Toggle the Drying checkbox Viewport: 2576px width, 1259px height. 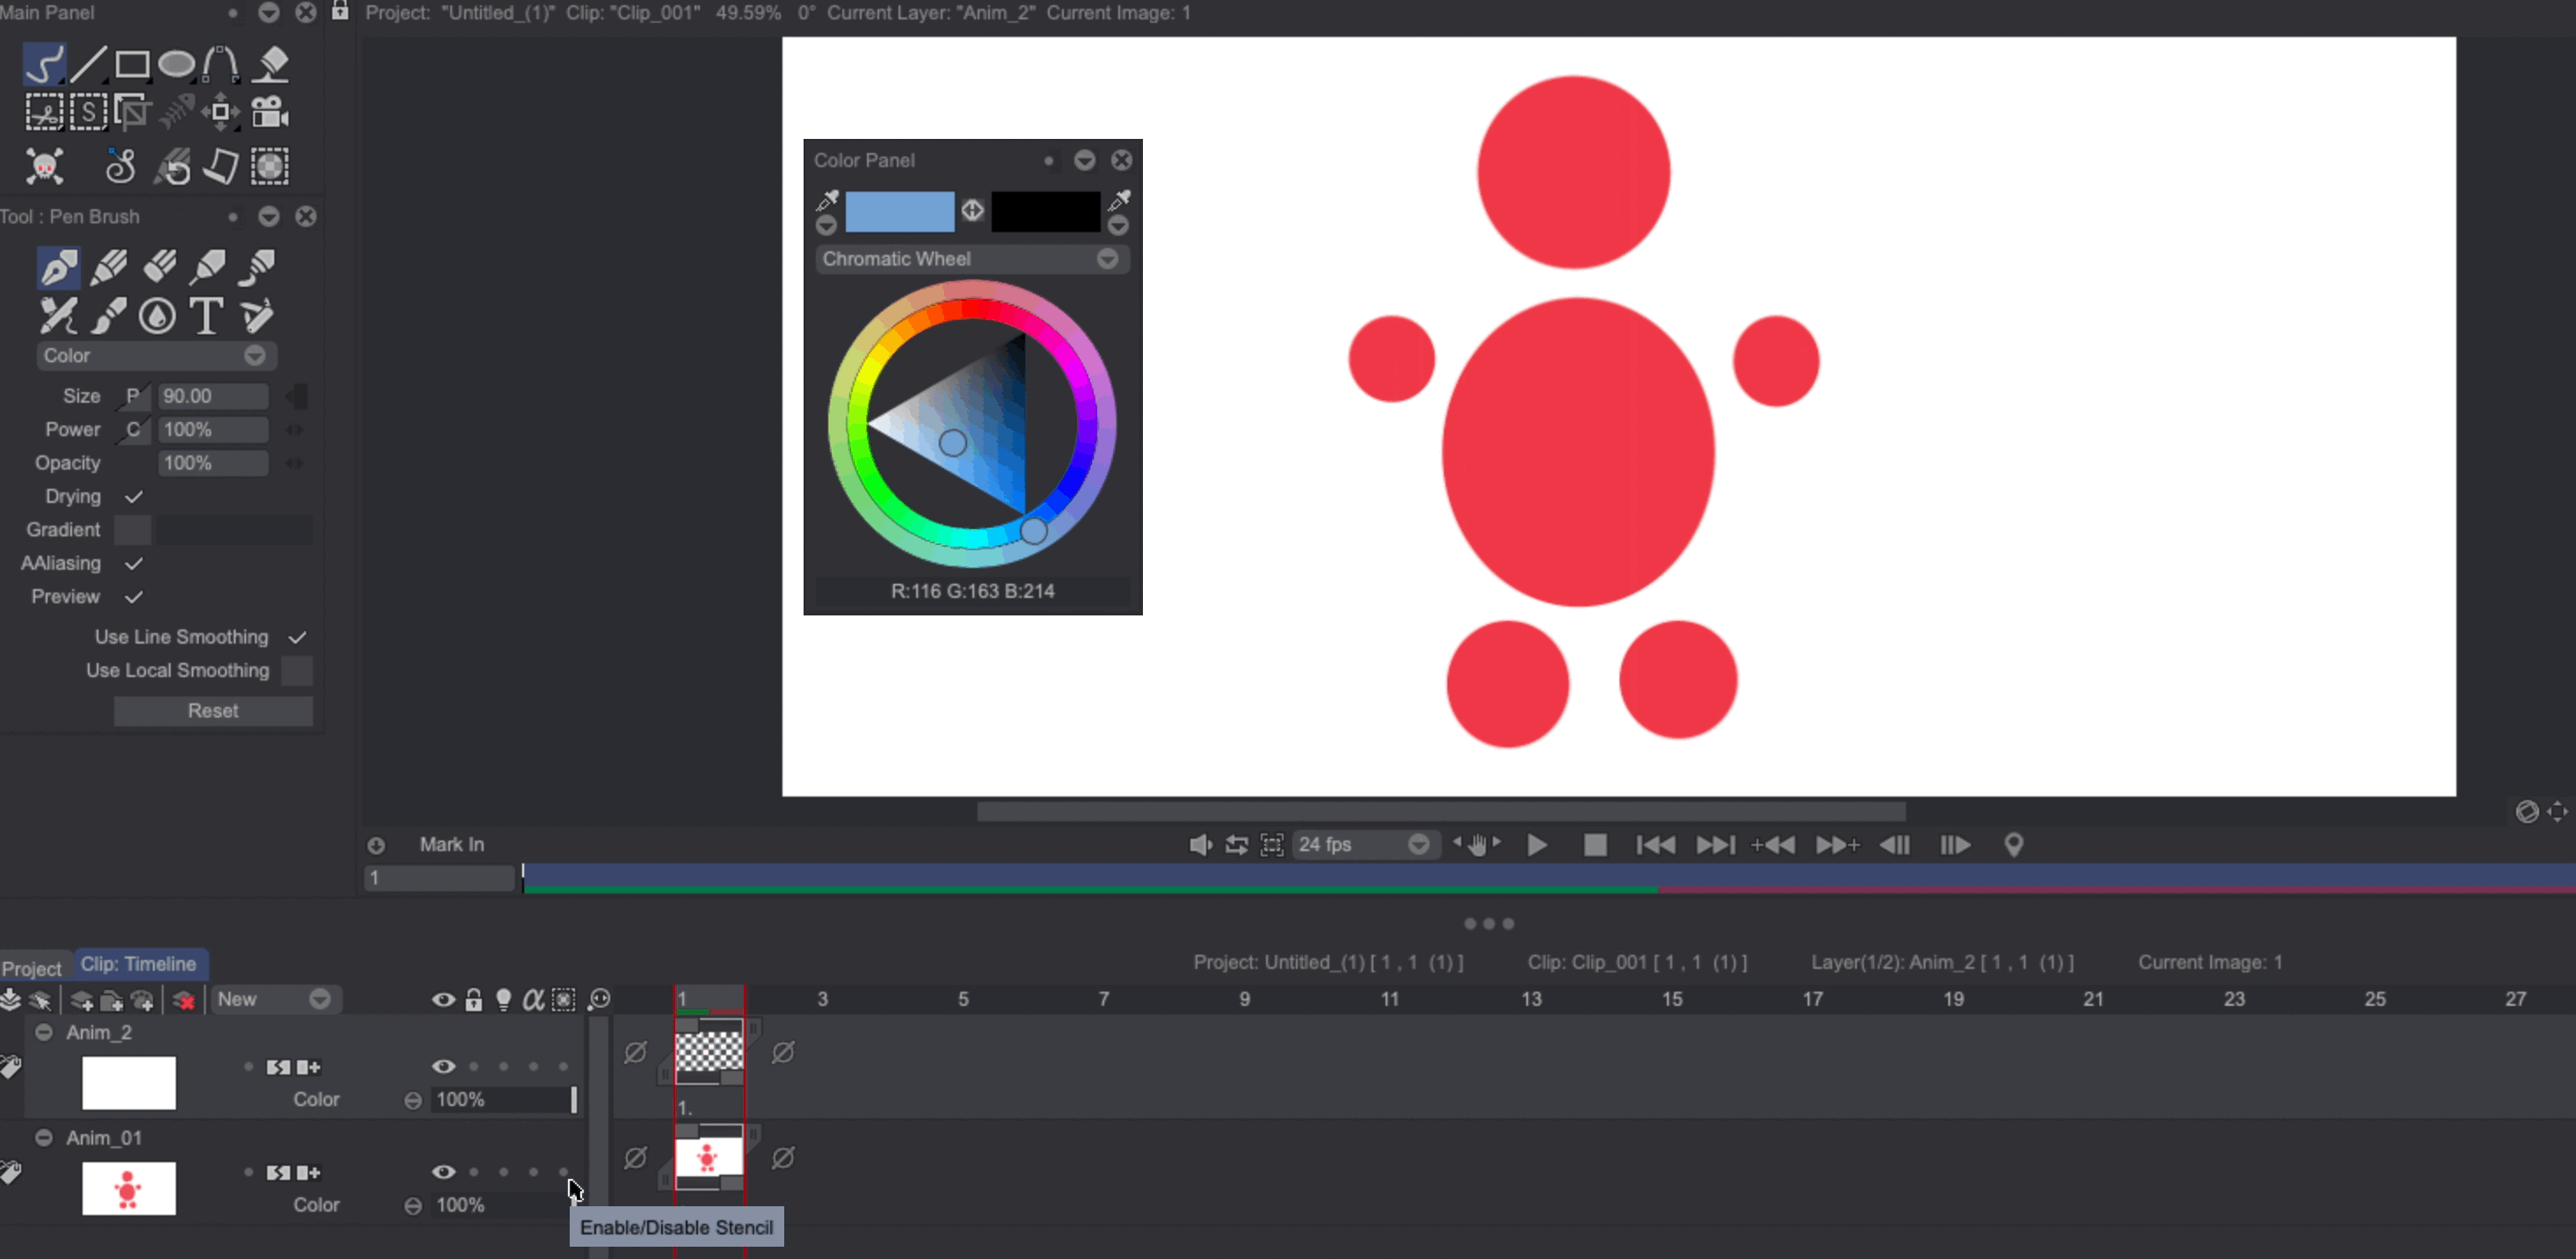133,496
